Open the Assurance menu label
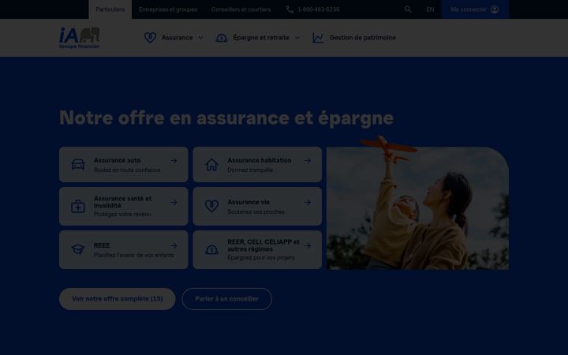The height and width of the screenshot is (355, 568). coord(177,38)
